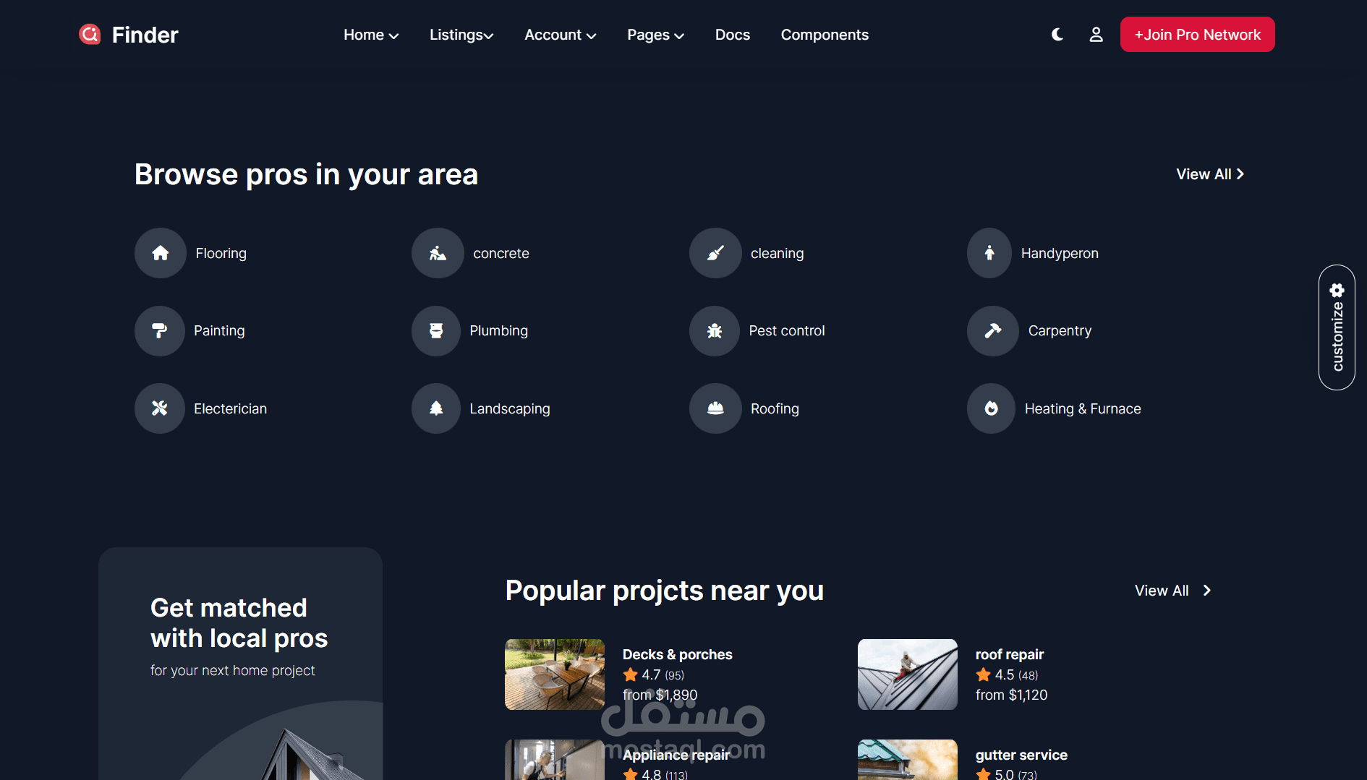Click the +Join Pro Network button
The height and width of the screenshot is (780, 1367).
1198,34
